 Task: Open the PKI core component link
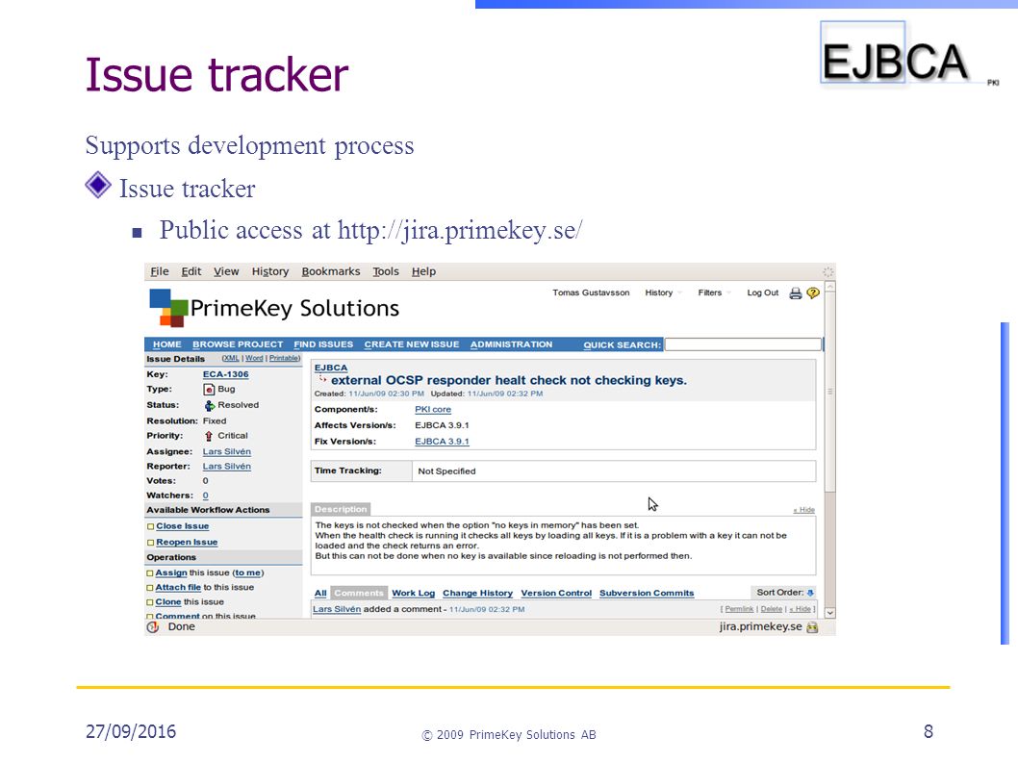coord(433,410)
